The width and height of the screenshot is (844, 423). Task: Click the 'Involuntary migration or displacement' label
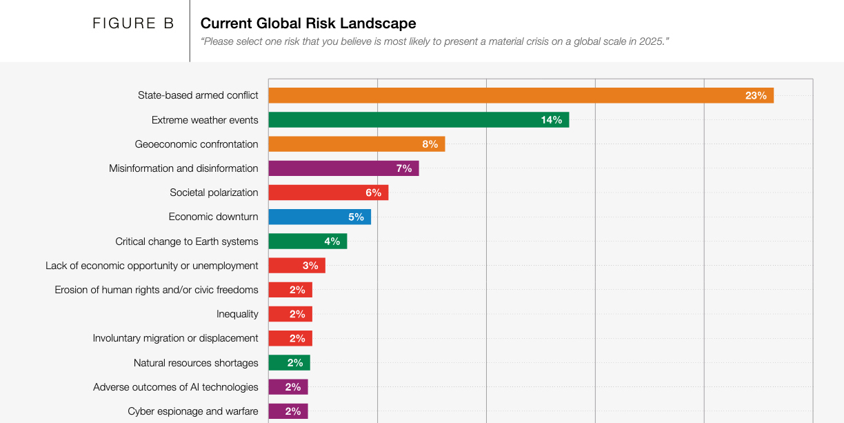pyautogui.click(x=175, y=338)
